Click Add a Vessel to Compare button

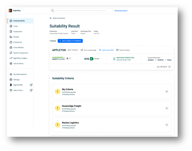70,41
